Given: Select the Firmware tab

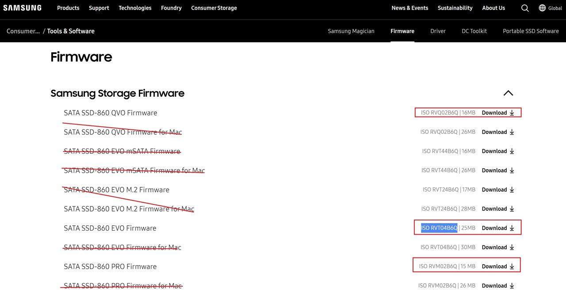Looking at the screenshot, I should pyautogui.click(x=402, y=31).
